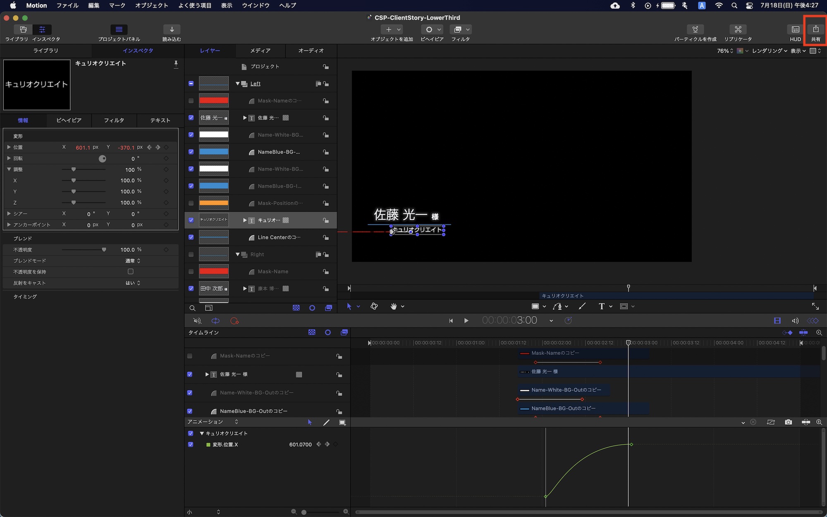
Task: Collapse the Left group disclosure triangle
Action: point(238,84)
